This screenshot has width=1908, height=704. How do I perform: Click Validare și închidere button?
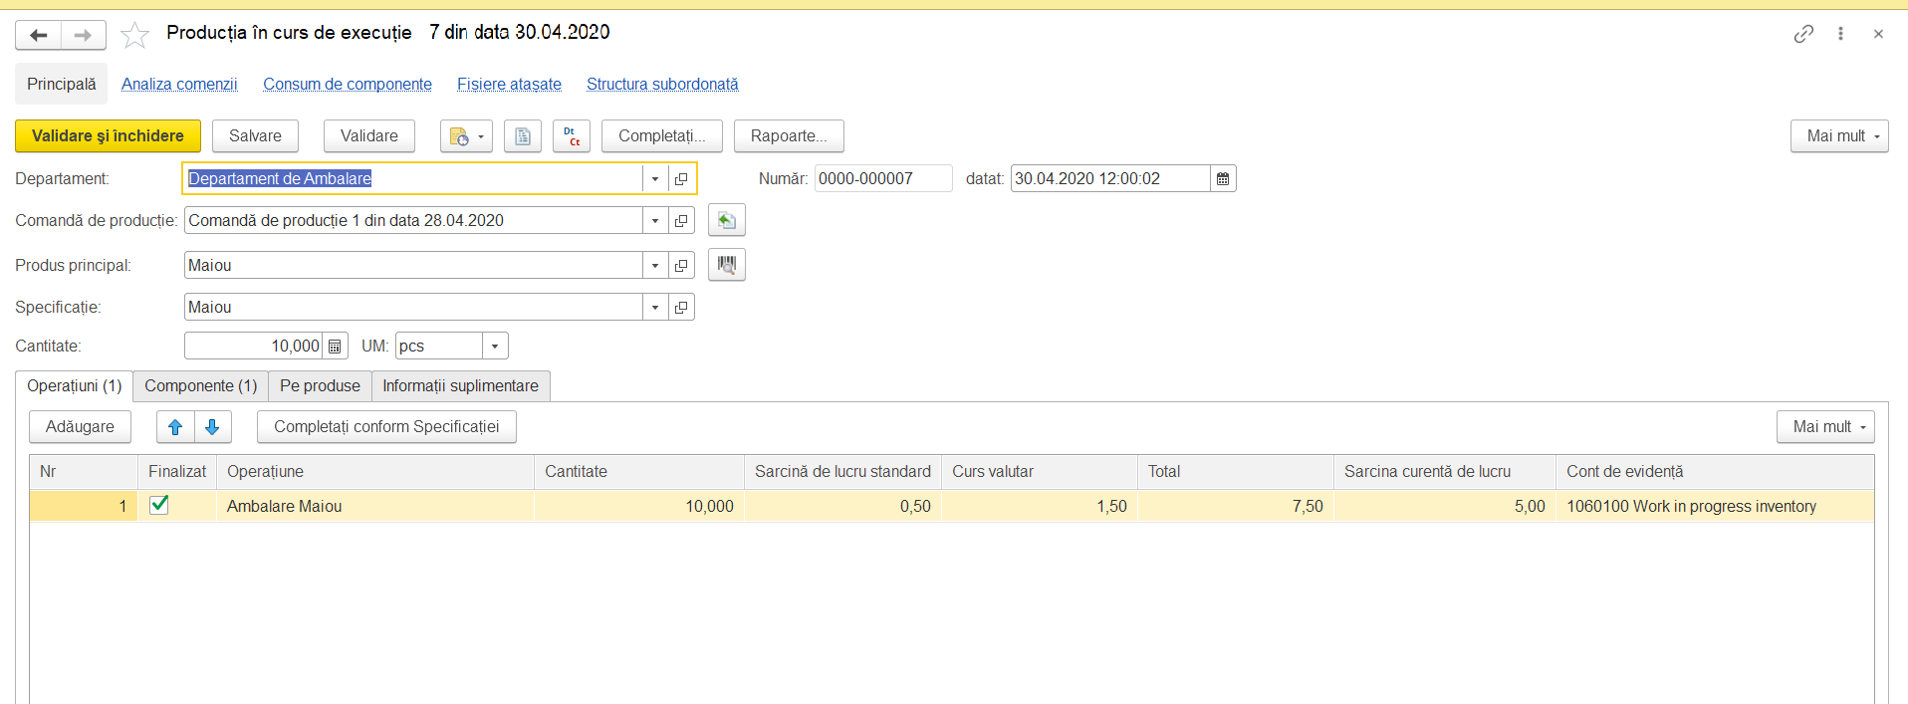pyautogui.click(x=108, y=136)
